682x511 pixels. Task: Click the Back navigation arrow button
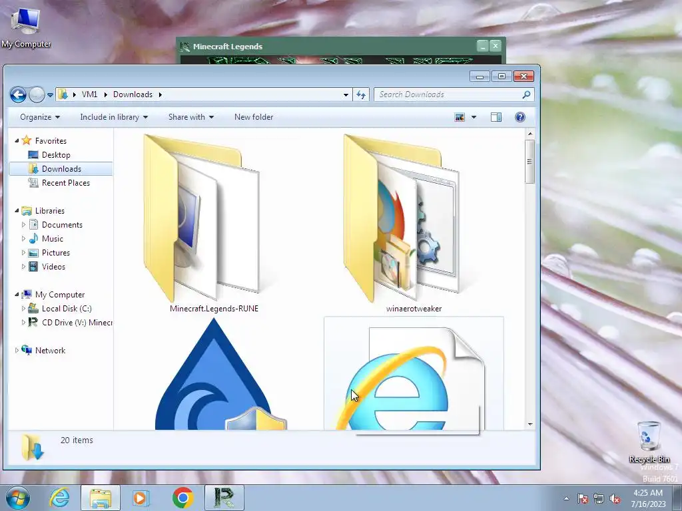click(18, 94)
